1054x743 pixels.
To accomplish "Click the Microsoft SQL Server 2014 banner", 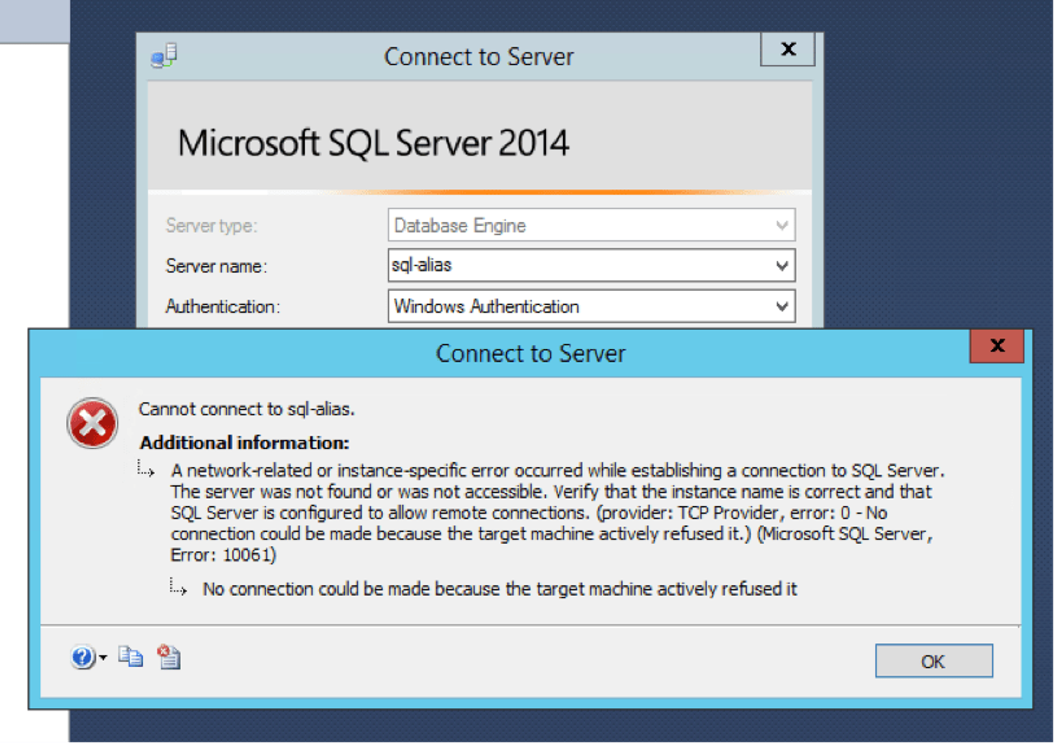I will (373, 143).
